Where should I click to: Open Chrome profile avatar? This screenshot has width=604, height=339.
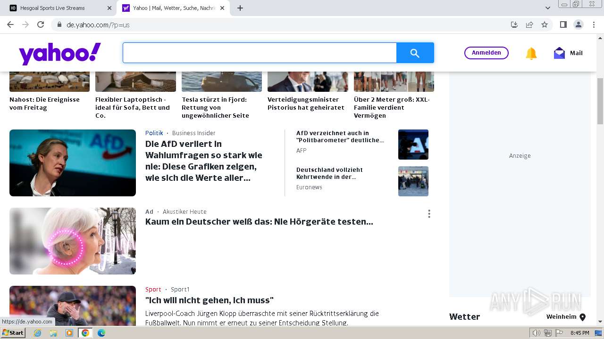[578, 24]
